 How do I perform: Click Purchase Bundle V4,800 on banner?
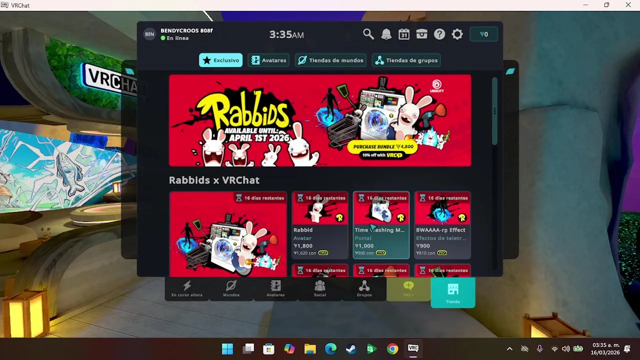(383, 146)
